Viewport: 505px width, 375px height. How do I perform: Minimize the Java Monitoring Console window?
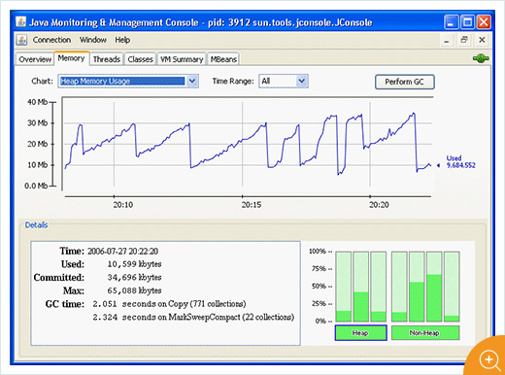pyautogui.click(x=451, y=22)
